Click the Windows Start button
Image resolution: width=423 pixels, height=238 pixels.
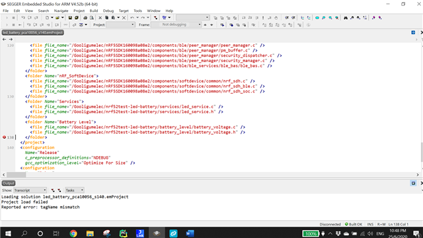[8, 233]
